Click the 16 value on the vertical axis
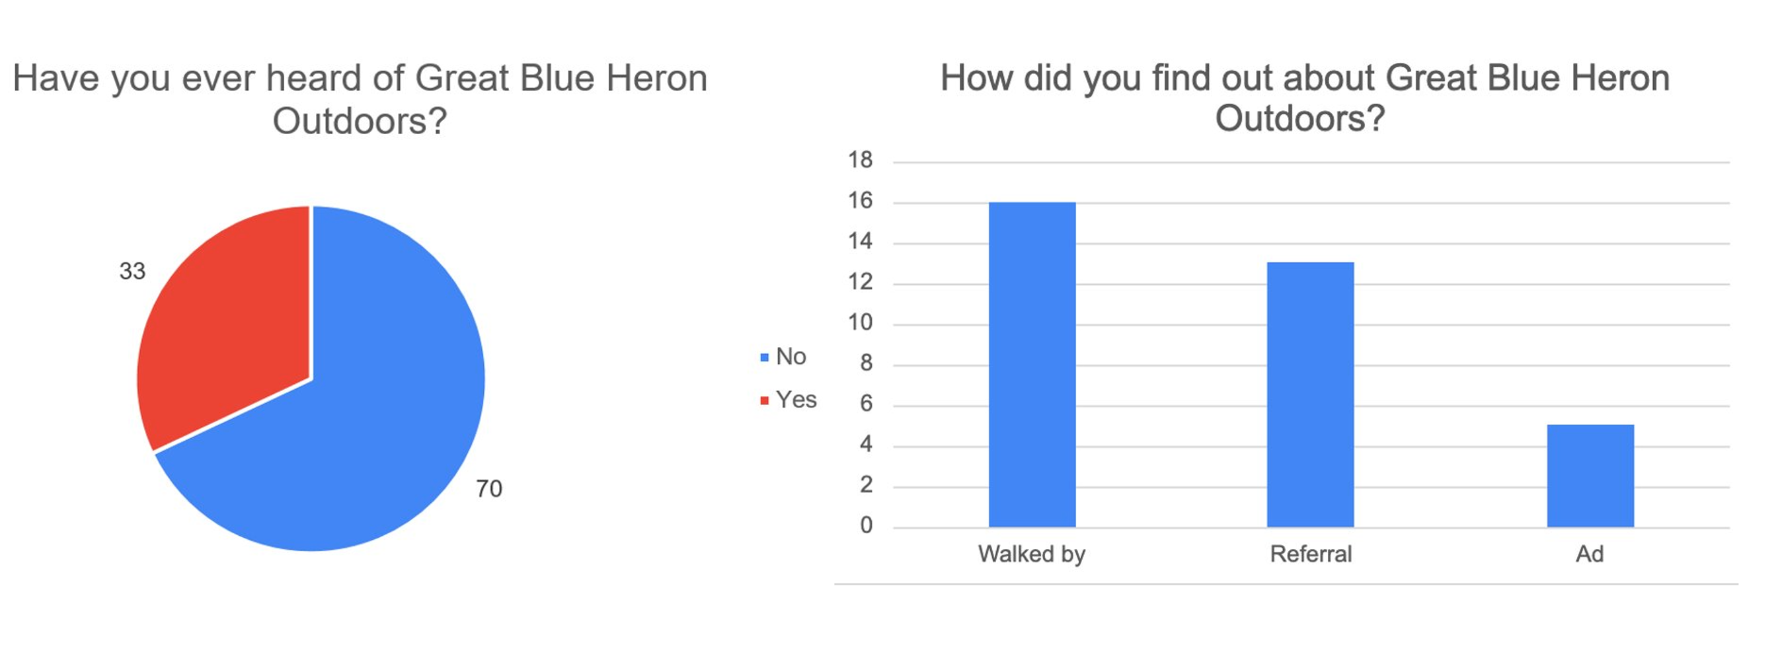This screenshot has width=1782, height=670. 861,202
